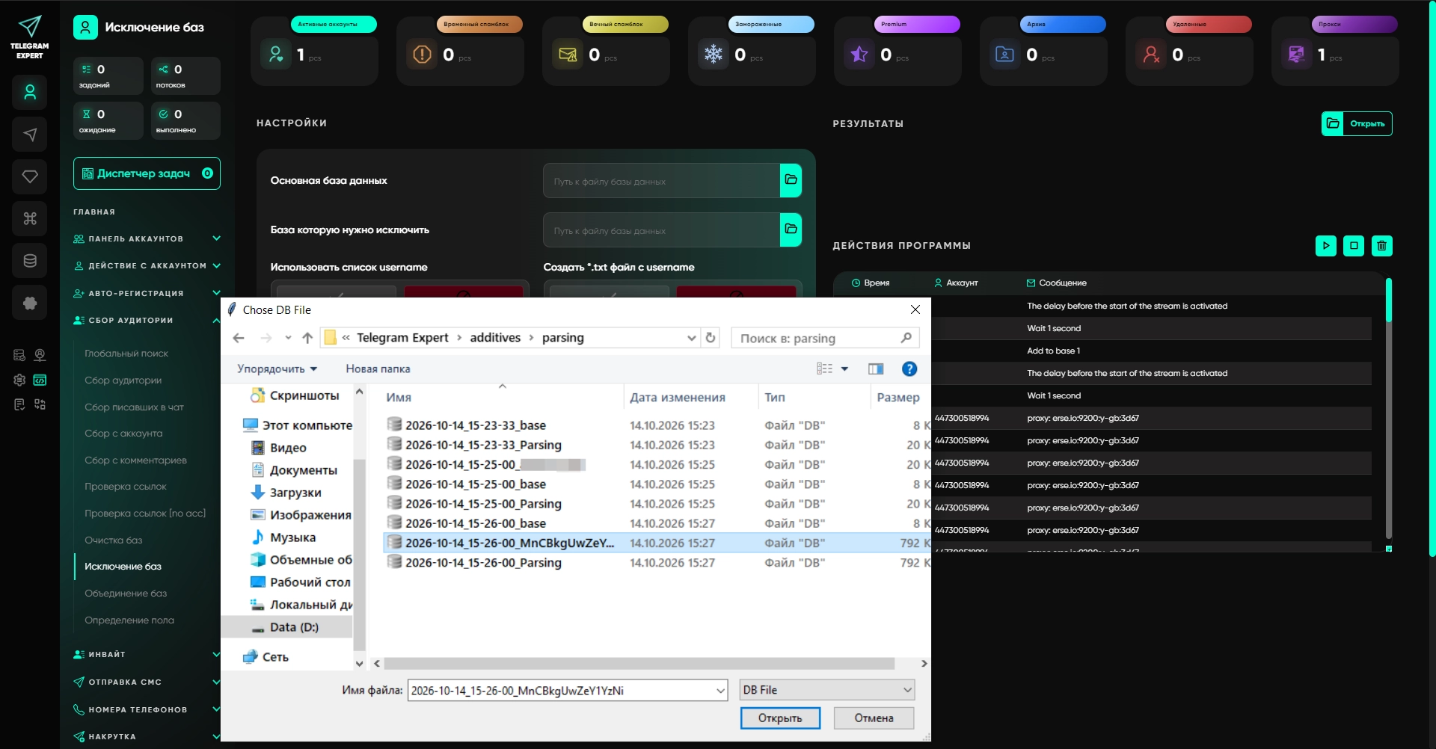Image resolution: width=1436 pixels, height=749 pixels.
Task: Select file 2026-10-14_15-23-33_base
Action: click(x=476, y=425)
